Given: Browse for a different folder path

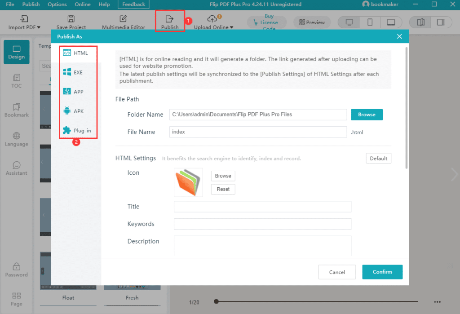Looking at the screenshot, I should pyautogui.click(x=367, y=115).
